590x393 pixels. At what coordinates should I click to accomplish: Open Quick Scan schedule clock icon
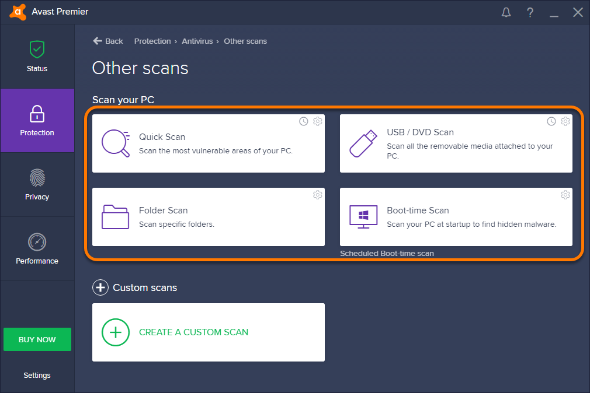click(303, 121)
